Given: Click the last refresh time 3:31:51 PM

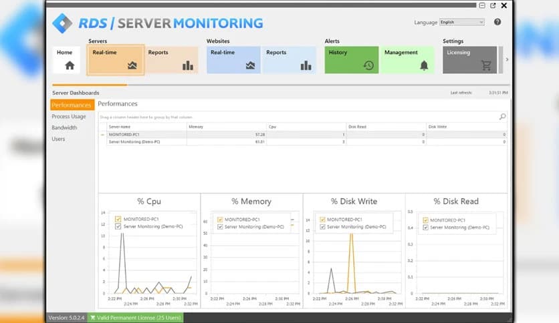Looking at the screenshot, I should point(498,93).
